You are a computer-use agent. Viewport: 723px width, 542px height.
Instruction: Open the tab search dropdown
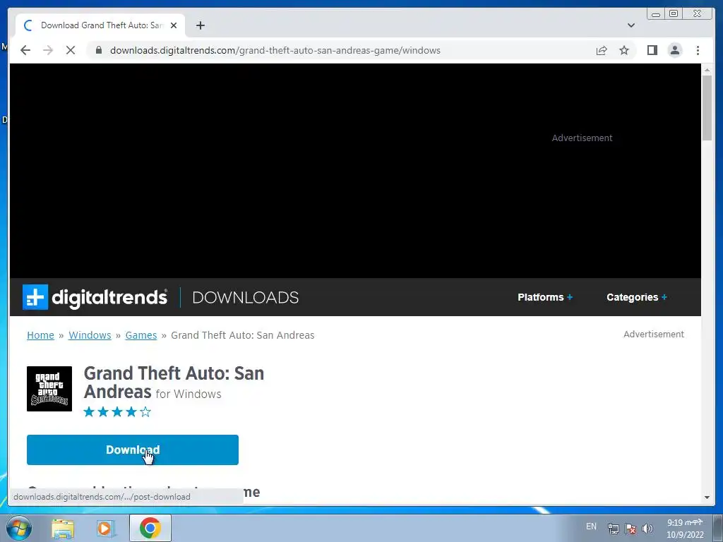pyautogui.click(x=631, y=25)
